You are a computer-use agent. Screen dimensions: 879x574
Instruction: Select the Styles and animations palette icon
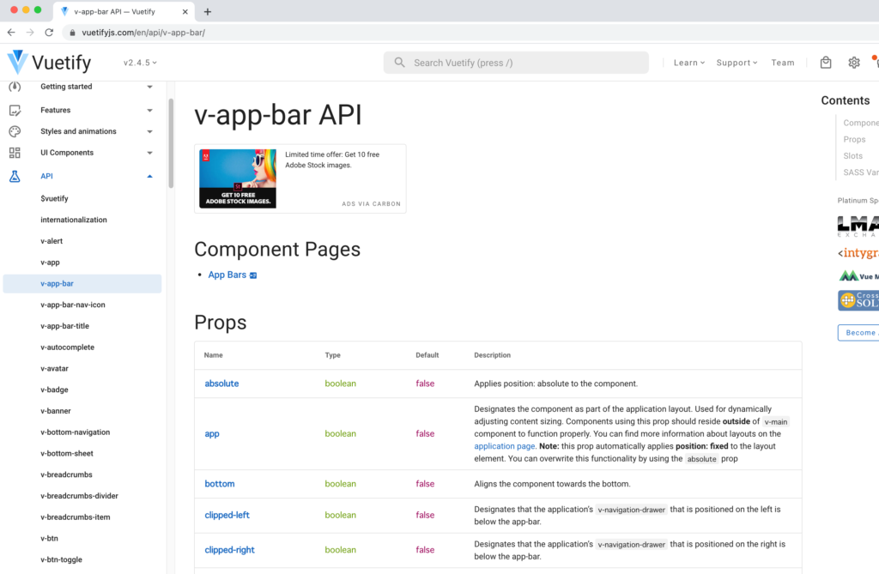(15, 130)
